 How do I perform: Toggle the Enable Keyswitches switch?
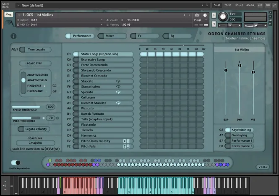[x=16, y=163]
